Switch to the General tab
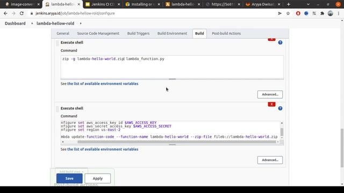 tap(63, 33)
